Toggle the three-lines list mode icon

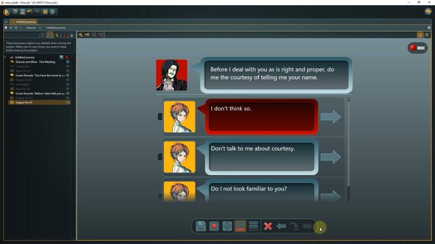coord(253,226)
